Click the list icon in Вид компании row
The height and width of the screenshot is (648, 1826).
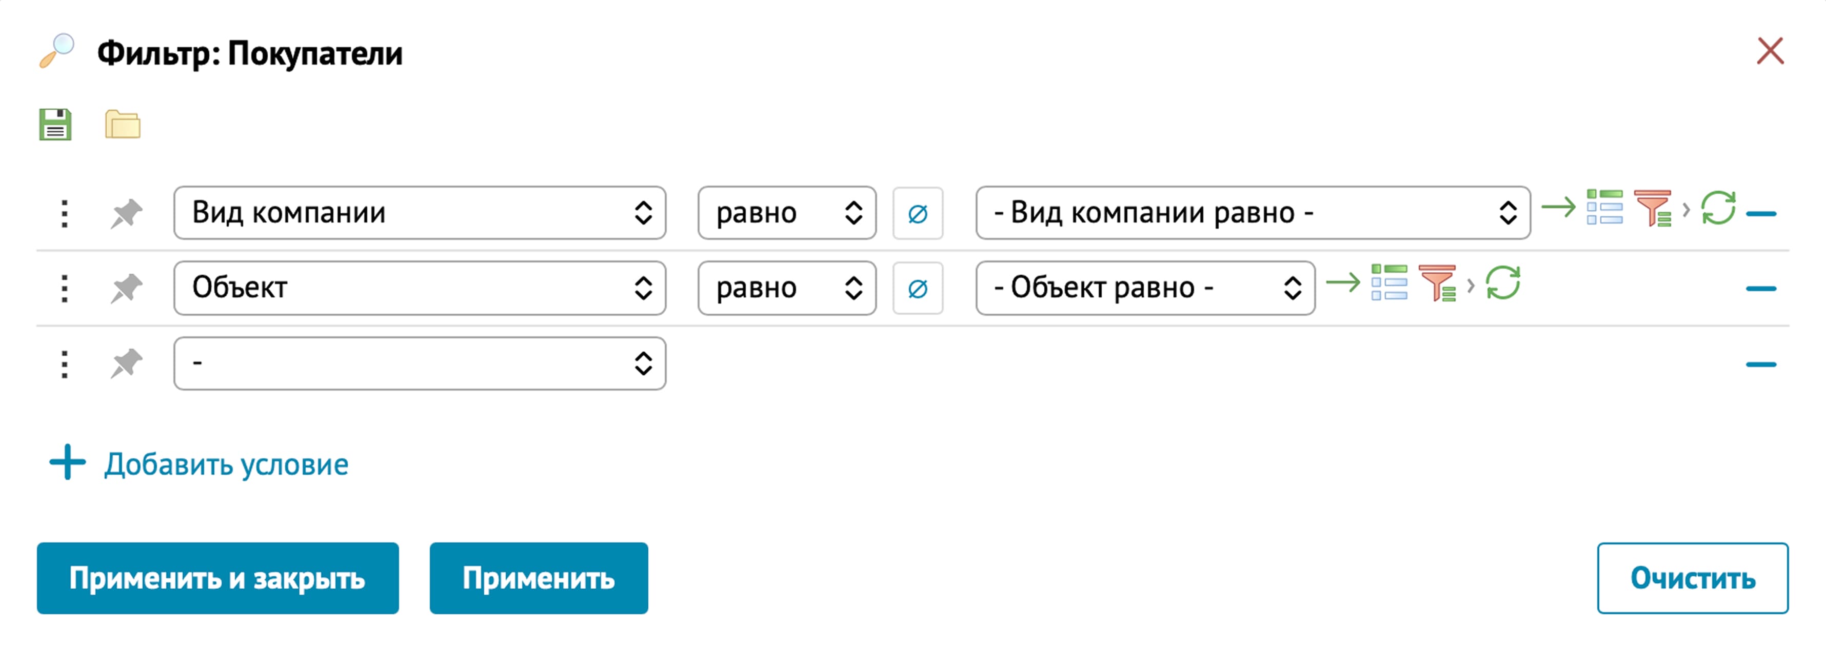pyautogui.click(x=1604, y=208)
